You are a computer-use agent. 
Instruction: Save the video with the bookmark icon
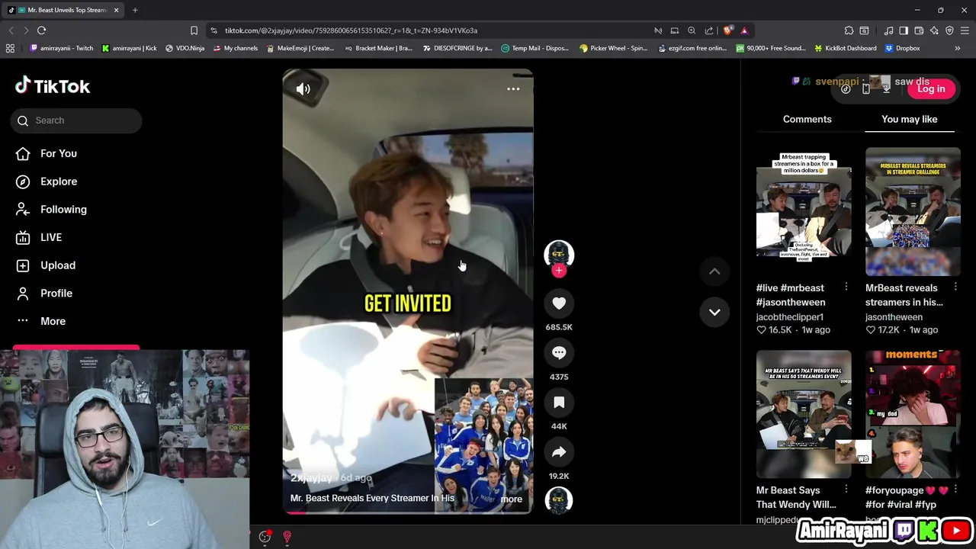559,403
